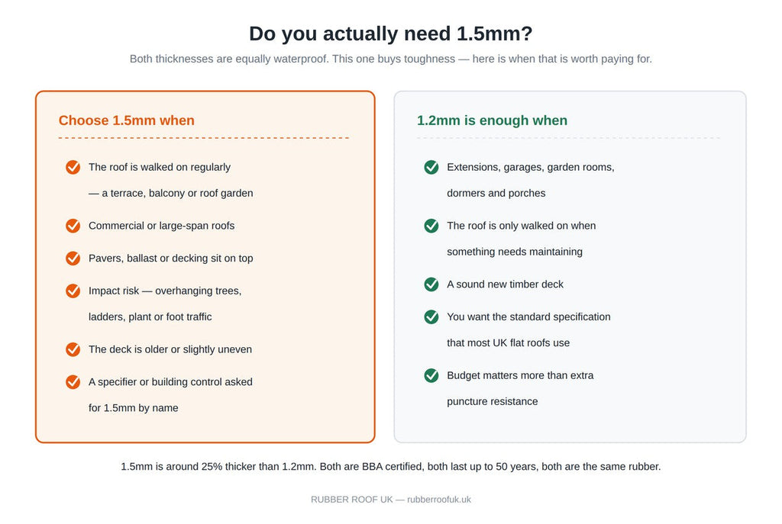This screenshot has width=782, height=524.
Task: Click orange check icon beside 'A specifier or building control'
Action: pyautogui.click(x=73, y=382)
